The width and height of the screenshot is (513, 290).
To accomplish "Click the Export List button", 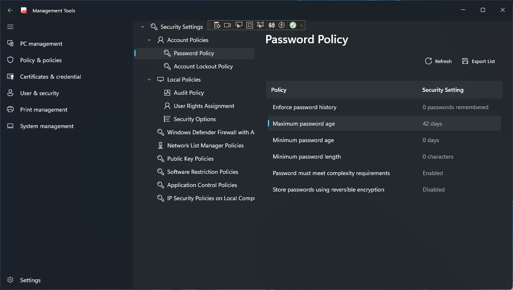I will [x=478, y=61].
